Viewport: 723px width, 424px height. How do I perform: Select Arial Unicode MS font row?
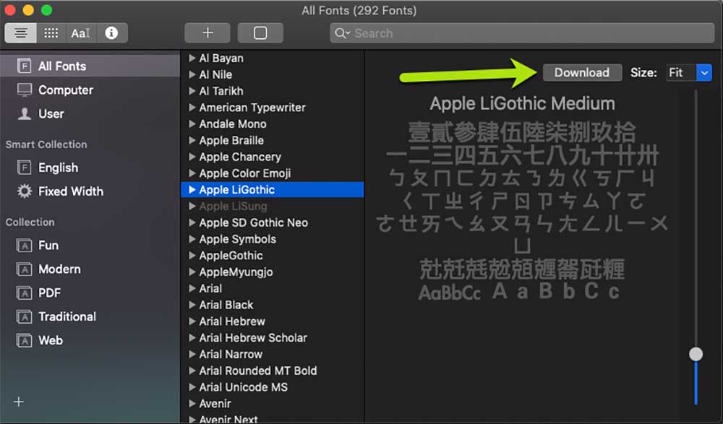click(272, 387)
